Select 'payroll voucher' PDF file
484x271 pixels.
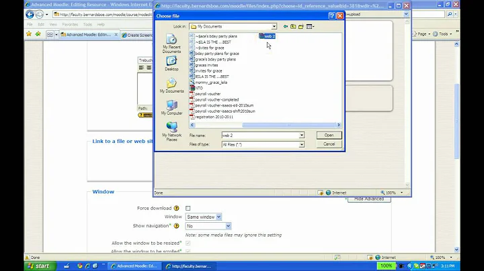205,94
